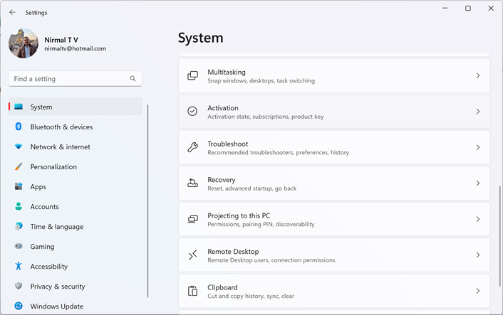The image size is (503, 315).
Task: Click the Remote Desktop icon
Action: click(x=192, y=255)
